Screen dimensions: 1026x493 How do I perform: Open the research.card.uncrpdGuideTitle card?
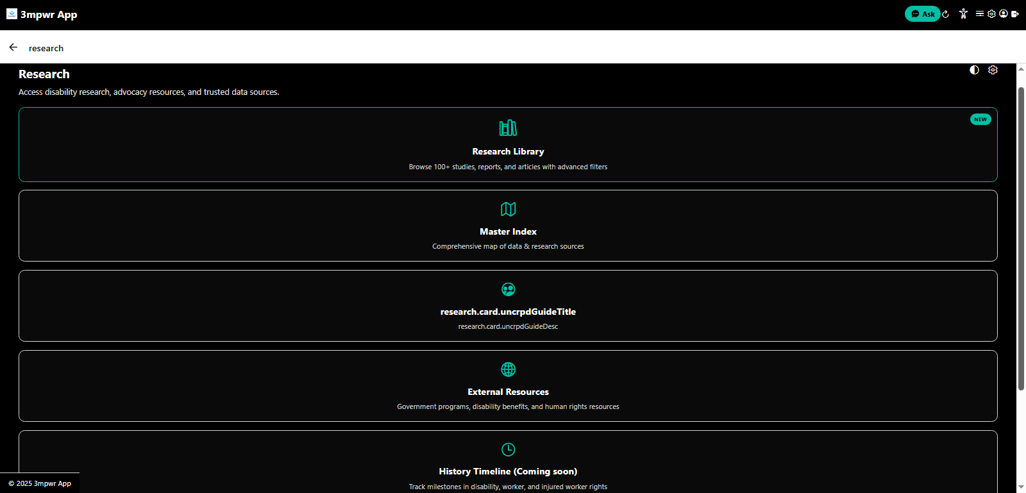point(508,312)
